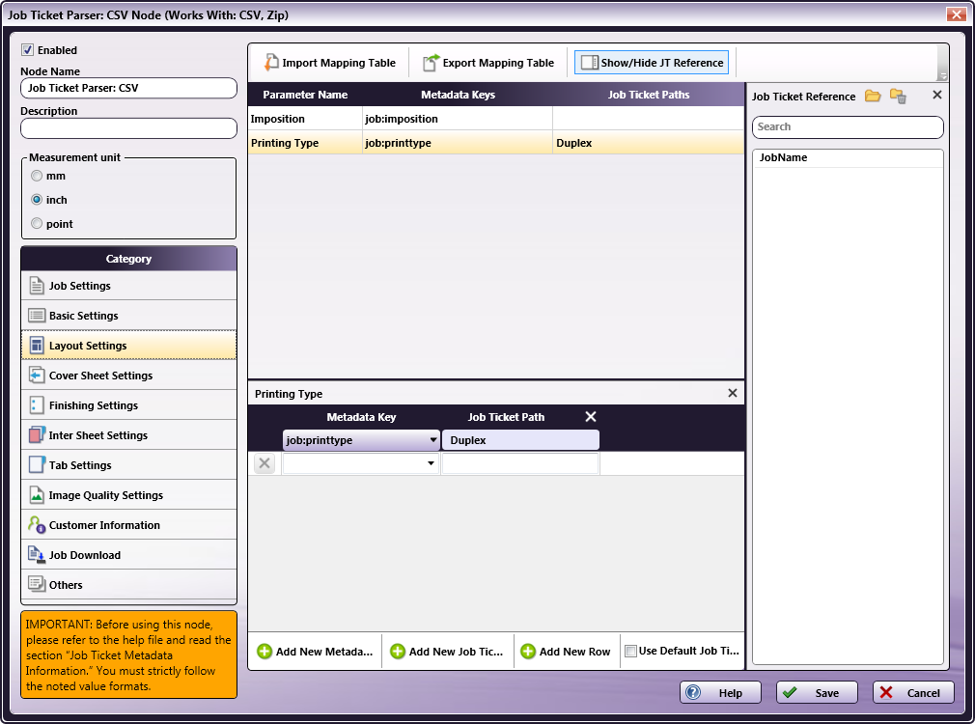
Task: Click the Layout Settings category icon
Action: click(37, 346)
